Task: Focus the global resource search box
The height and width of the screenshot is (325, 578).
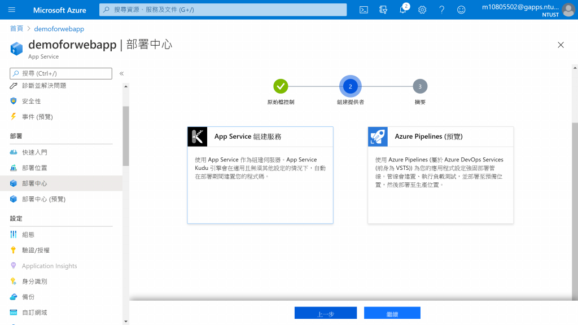Action: [x=223, y=10]
